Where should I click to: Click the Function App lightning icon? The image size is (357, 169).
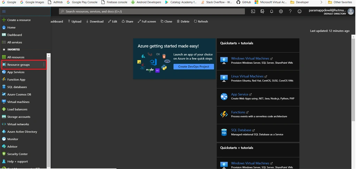[x=3, y=79]
